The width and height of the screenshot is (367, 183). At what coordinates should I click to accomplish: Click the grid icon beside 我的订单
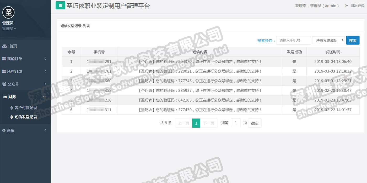click(x=4, y=59)
